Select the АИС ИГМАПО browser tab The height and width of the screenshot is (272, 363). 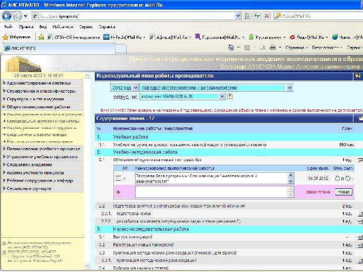coord(59,48)
